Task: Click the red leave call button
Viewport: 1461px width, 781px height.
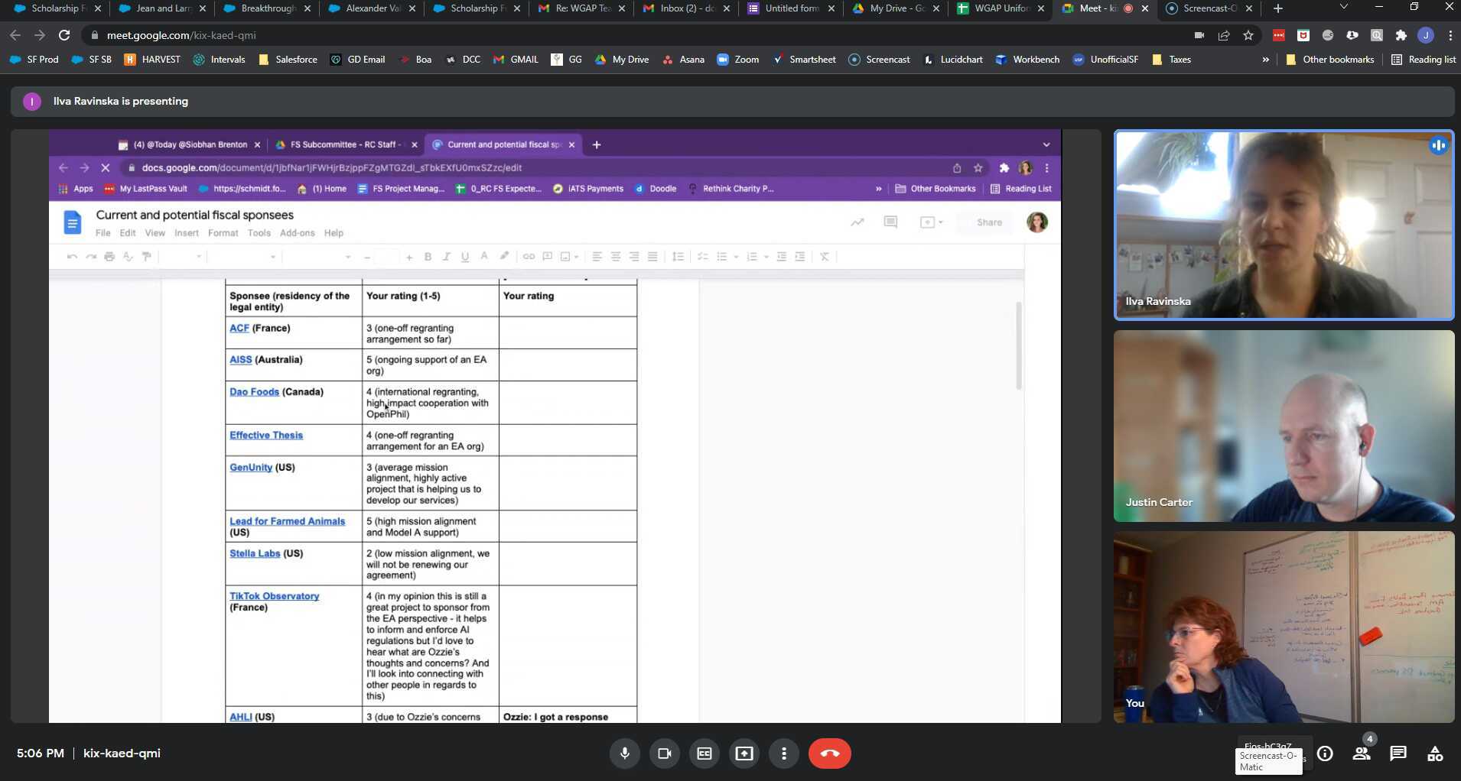Action: pyautogui.click(x=829, y=753)
